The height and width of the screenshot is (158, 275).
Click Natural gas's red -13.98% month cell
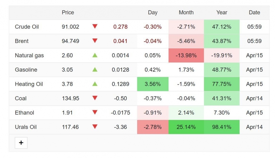pyautogui.click(x=186, y=56)
